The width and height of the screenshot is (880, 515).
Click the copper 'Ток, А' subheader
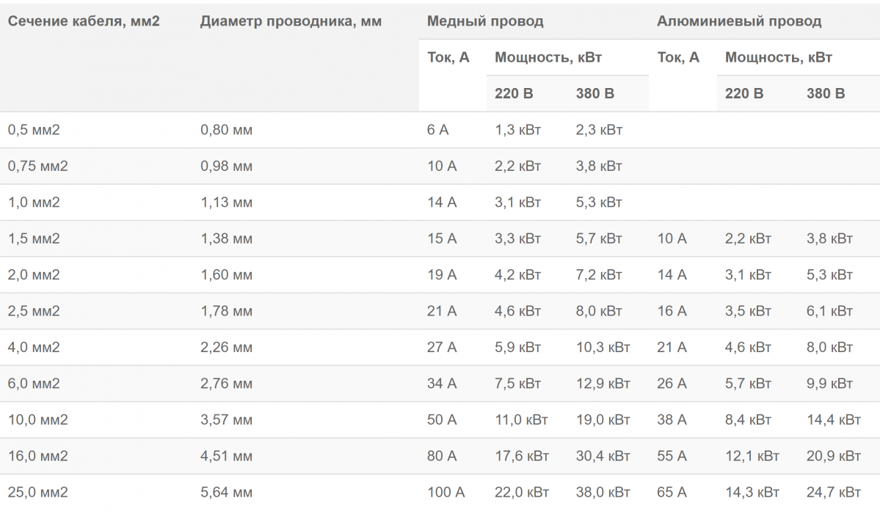click(448, 57)
